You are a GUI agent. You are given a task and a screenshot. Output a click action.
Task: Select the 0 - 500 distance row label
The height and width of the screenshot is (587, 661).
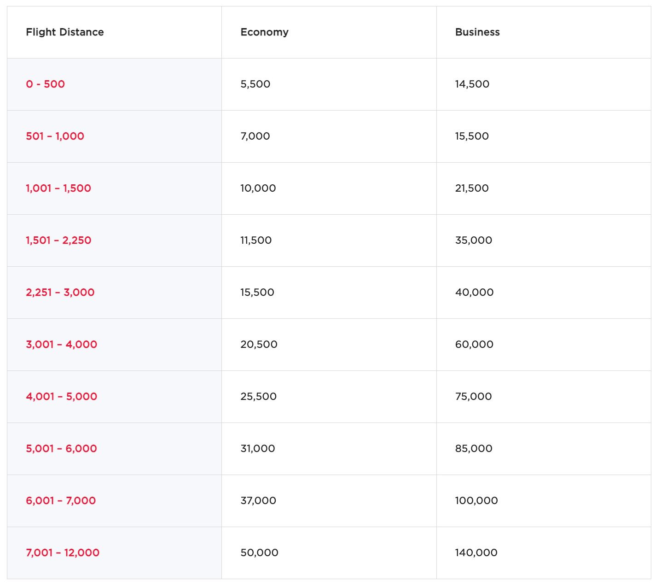46,84
